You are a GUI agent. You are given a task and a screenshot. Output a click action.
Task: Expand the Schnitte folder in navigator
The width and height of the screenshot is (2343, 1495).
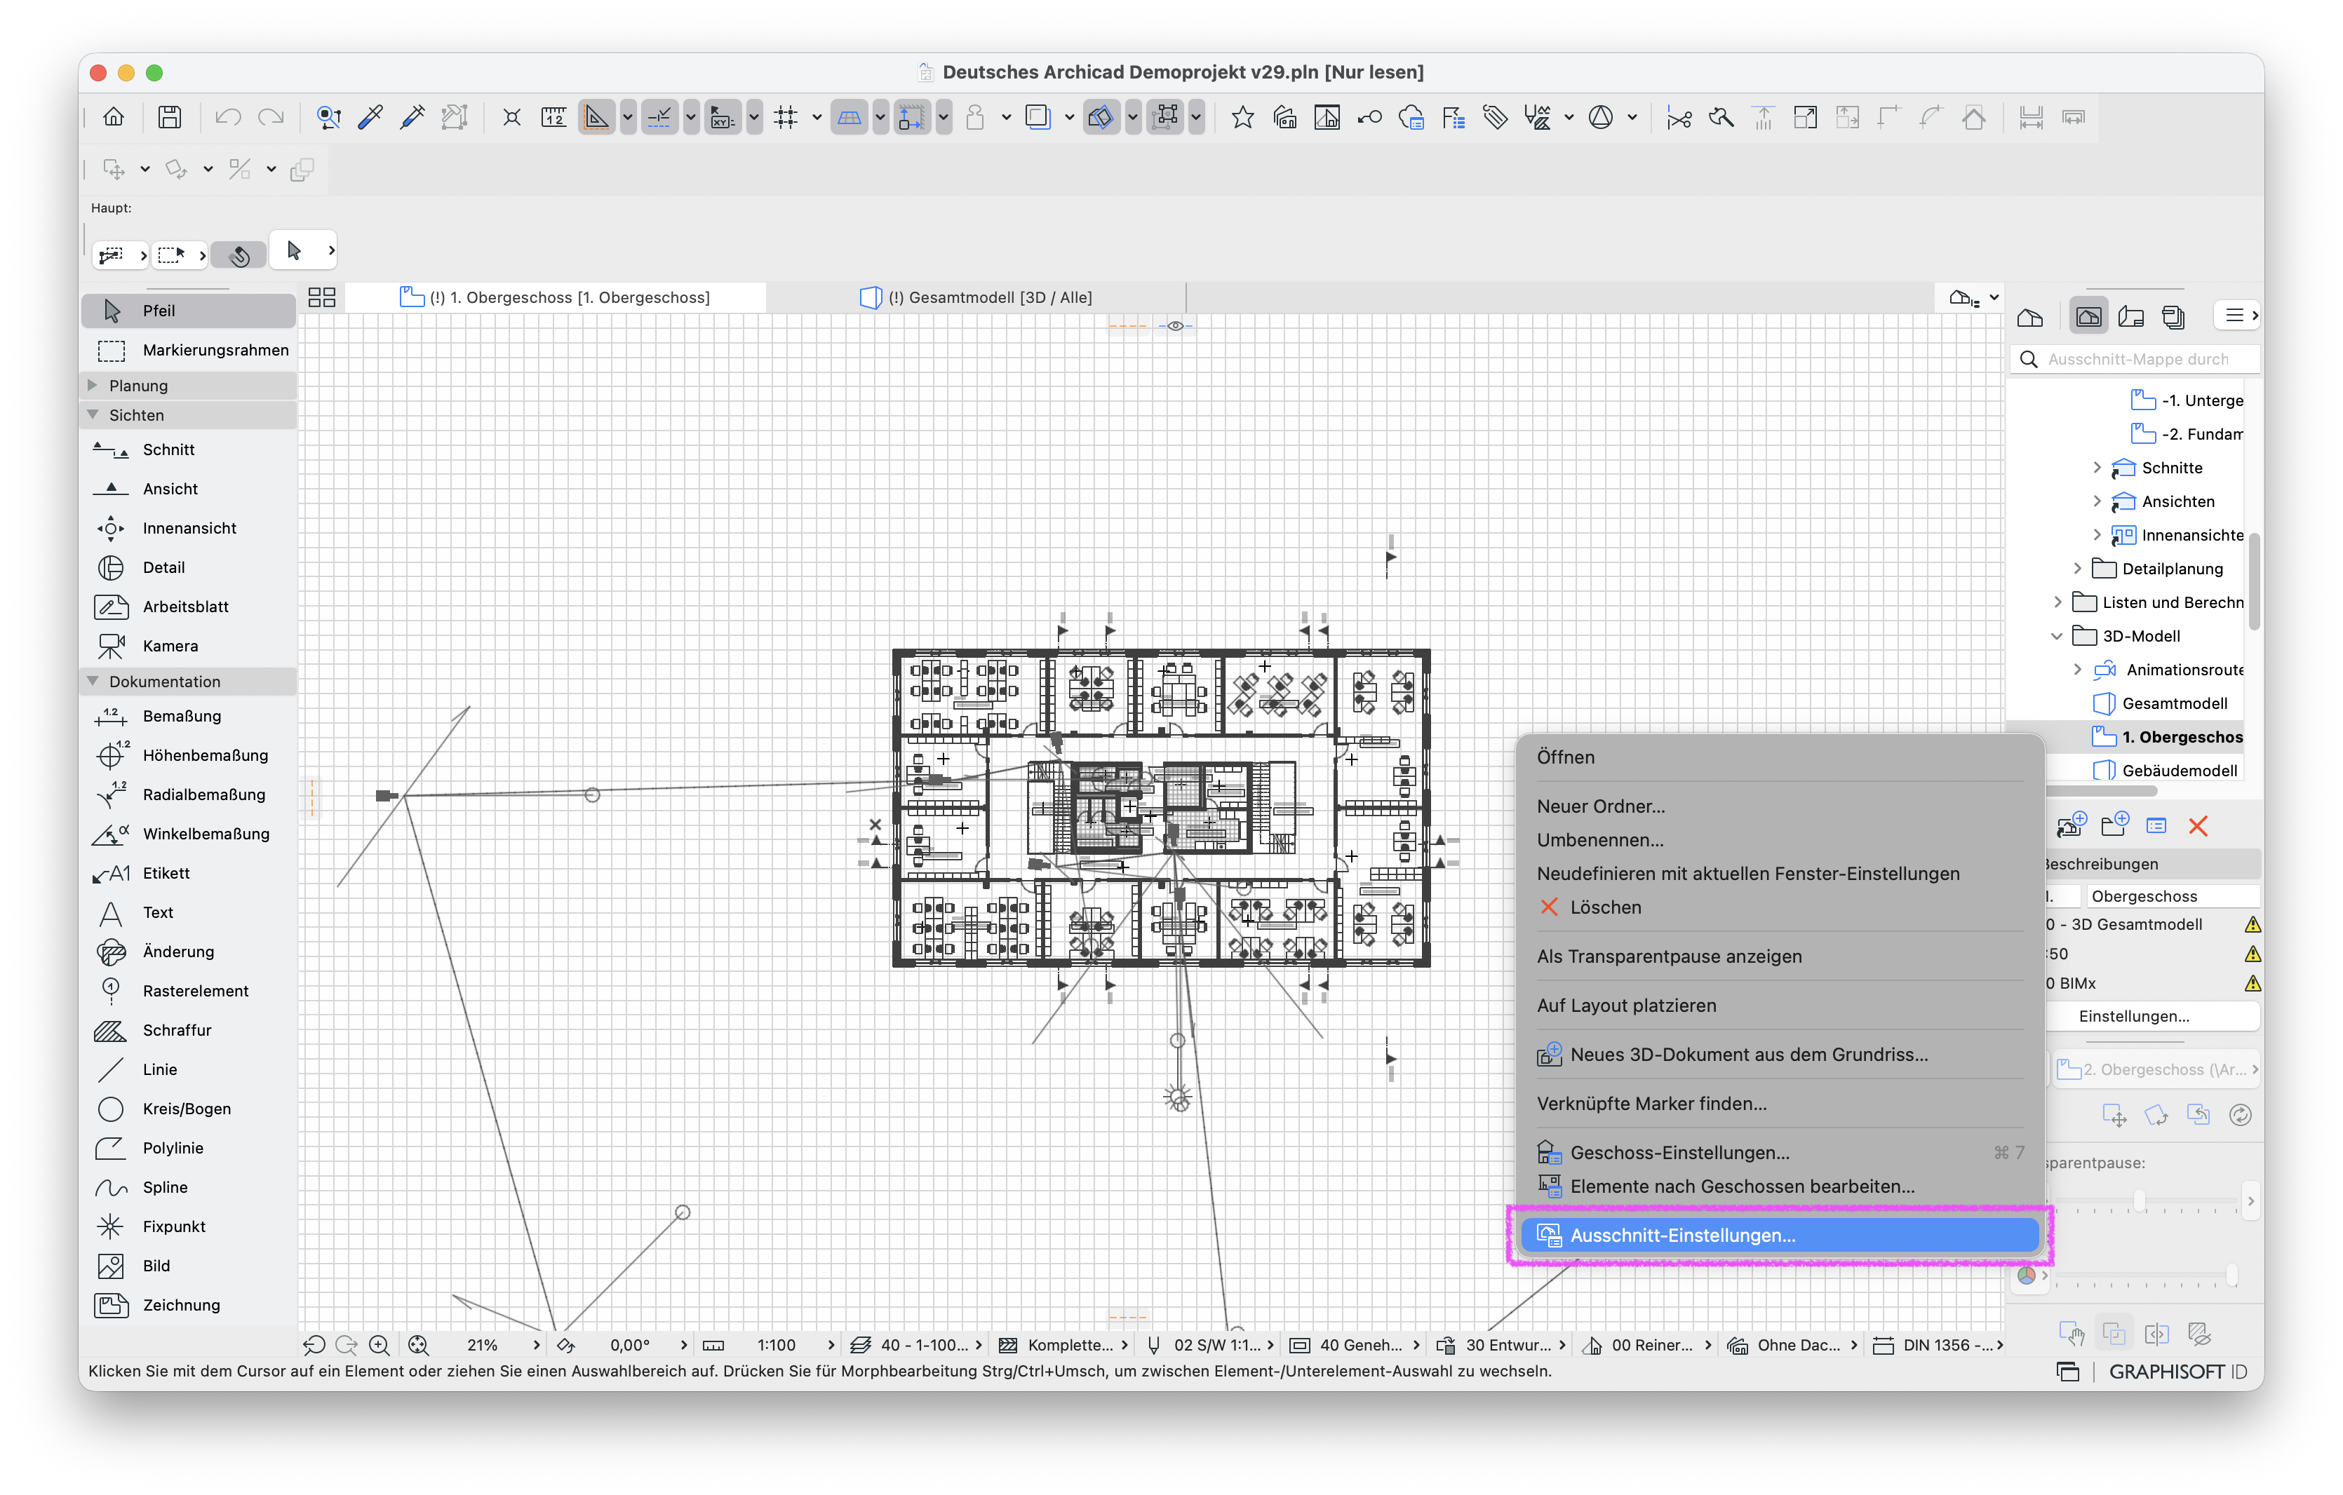point(2097,468)
